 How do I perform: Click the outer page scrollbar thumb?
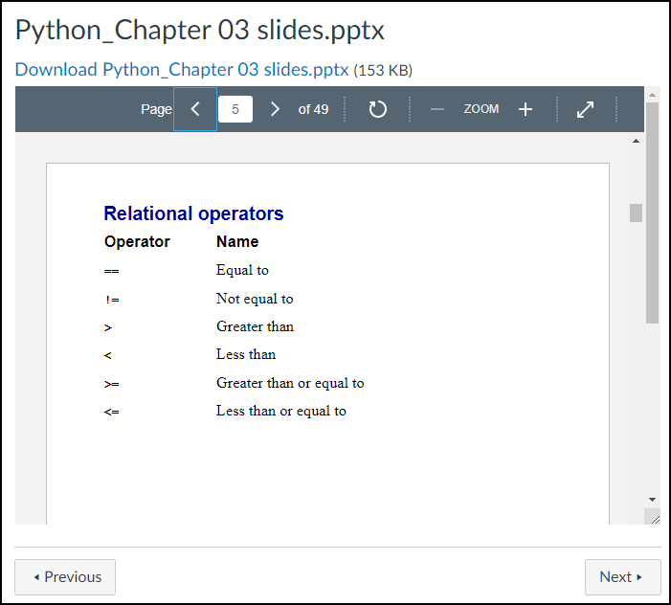[652, 213]
